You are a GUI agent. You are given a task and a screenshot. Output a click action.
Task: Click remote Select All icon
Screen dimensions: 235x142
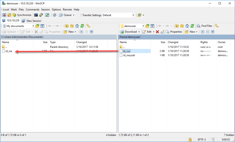[213, 32]
